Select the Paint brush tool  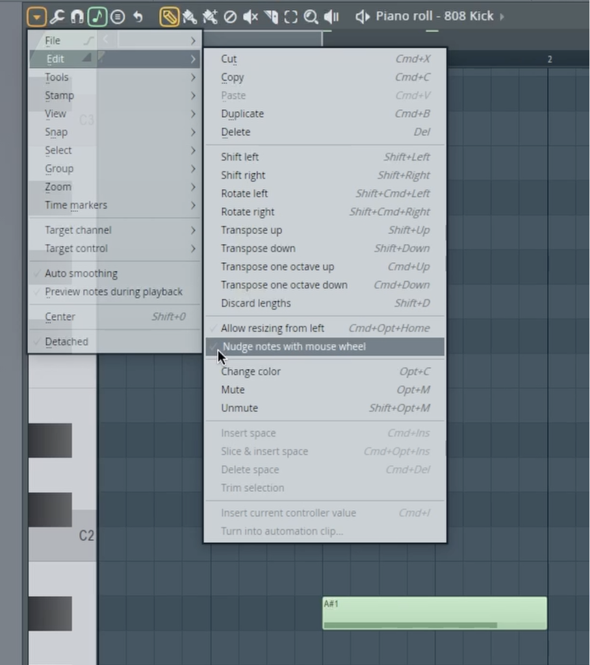click(x=189, y=16)
